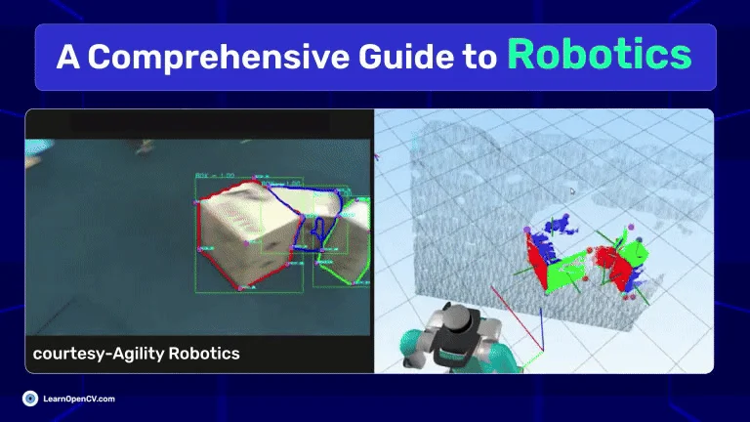This screenshot has height=422, width=750.
Task: Click the 'A Comprehensive Guide to Robotics' title banner
Action: point(375,57)
